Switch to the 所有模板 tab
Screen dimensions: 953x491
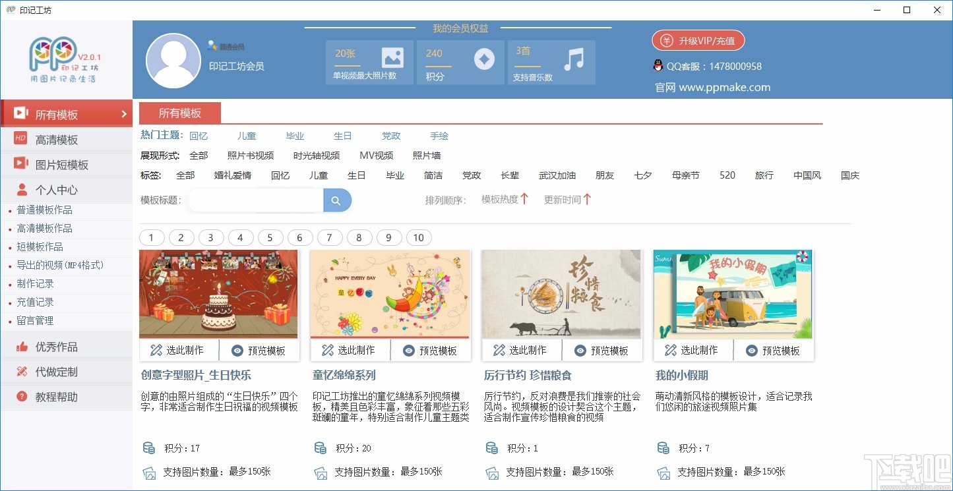click(x=180, y=113)
